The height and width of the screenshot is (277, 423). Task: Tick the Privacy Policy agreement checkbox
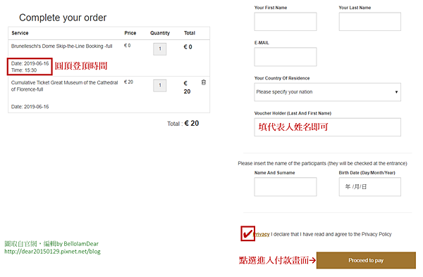point(247,233)
